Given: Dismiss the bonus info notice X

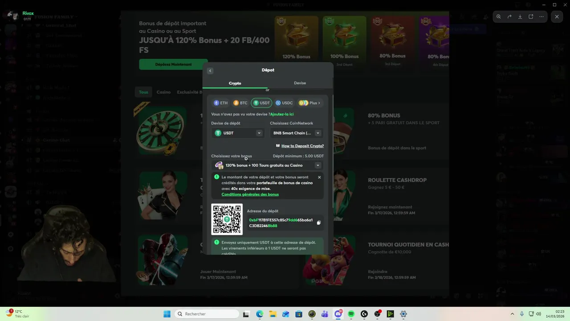Looking at the screenshot, I should 319,177.
